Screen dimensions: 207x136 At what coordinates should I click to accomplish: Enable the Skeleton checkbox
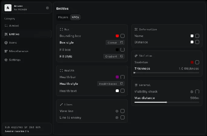[x=197, y=62]
